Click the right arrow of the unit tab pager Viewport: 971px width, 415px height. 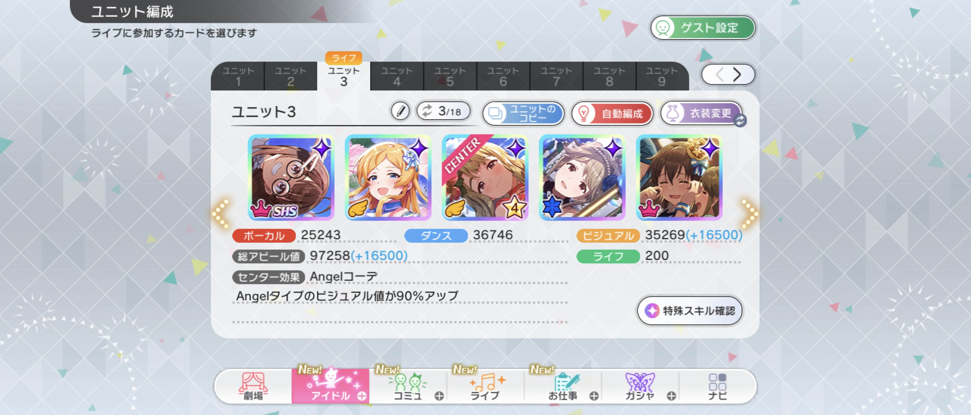point(737,74)
